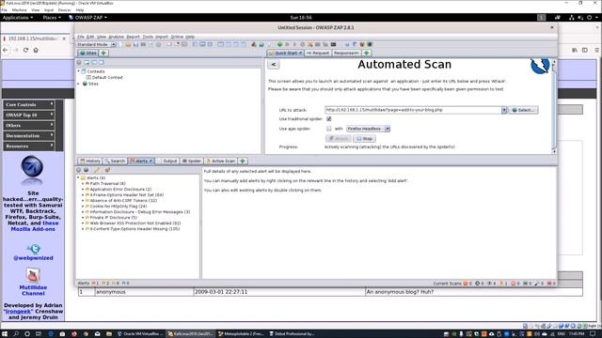The height and width of the screenshot is (338, 602).
Task: Switch to the History tab
Action: coord(90,161)
